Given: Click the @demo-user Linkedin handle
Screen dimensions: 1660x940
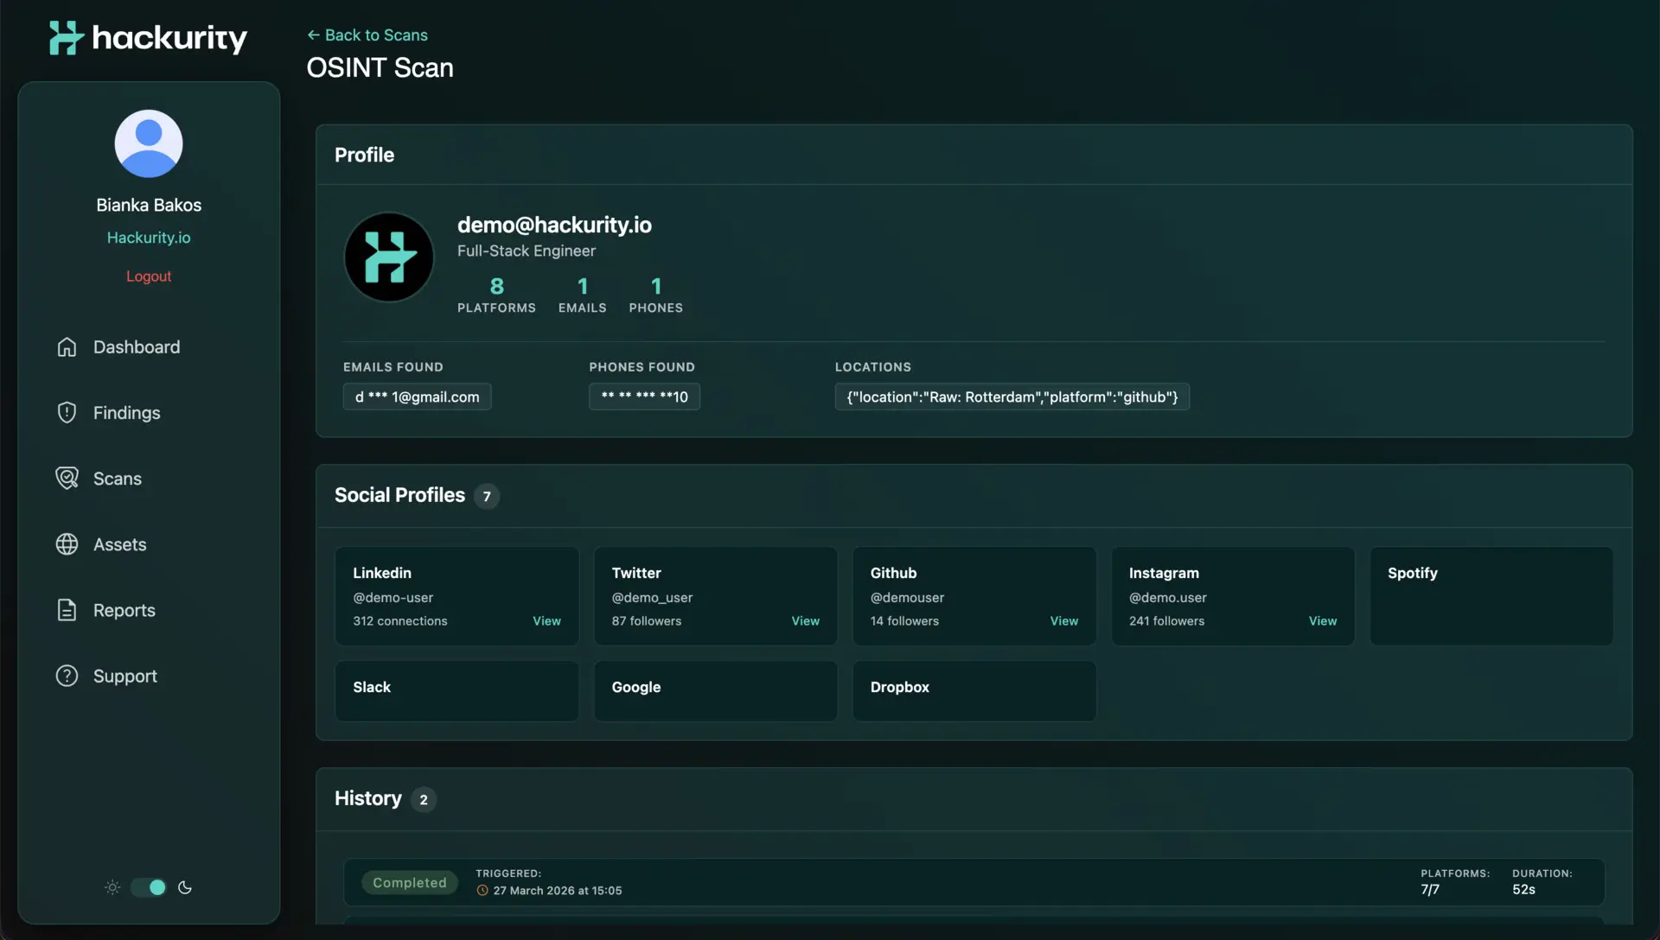Looking at the screenshot, I should 393,598.
